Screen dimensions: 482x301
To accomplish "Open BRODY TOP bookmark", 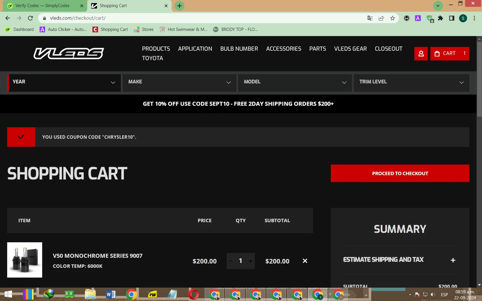I will tap(235, 29).
